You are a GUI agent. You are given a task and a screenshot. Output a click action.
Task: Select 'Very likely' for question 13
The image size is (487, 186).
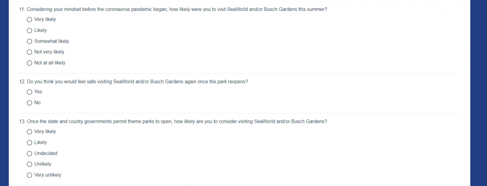point(29,132)
